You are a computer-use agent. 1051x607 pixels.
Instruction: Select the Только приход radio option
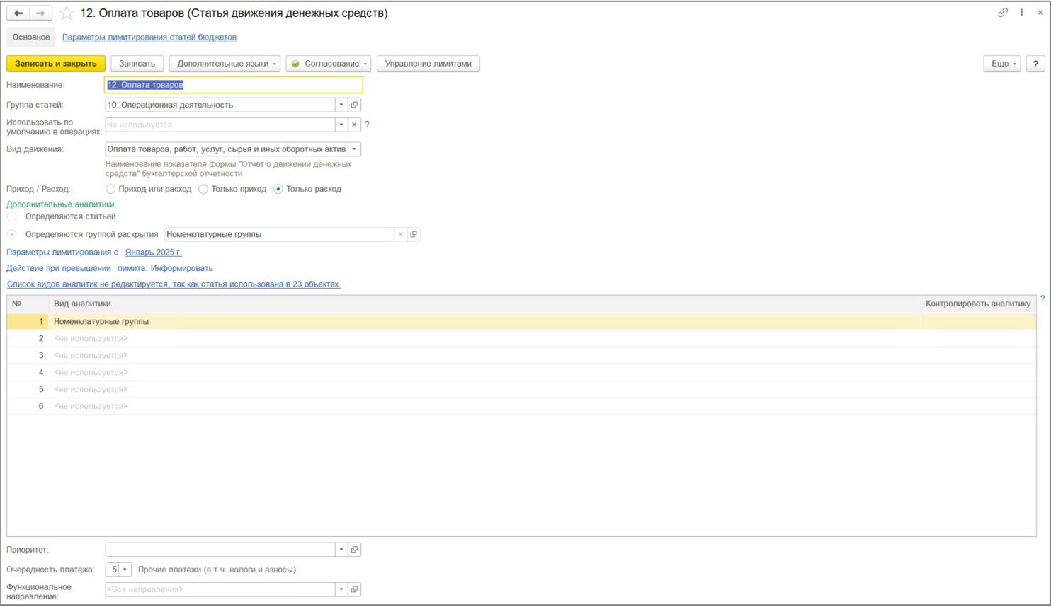click(203, 189)
